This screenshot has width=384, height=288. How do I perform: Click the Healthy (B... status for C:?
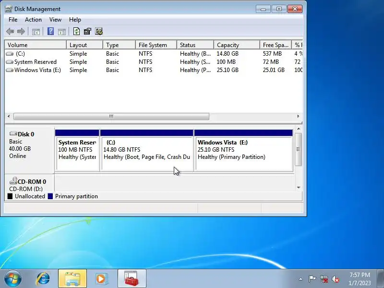tap(195, 54)
